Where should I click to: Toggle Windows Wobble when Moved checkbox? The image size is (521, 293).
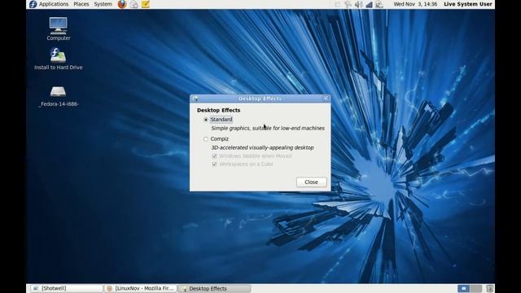pyautogui.click(x=215, y=155)
